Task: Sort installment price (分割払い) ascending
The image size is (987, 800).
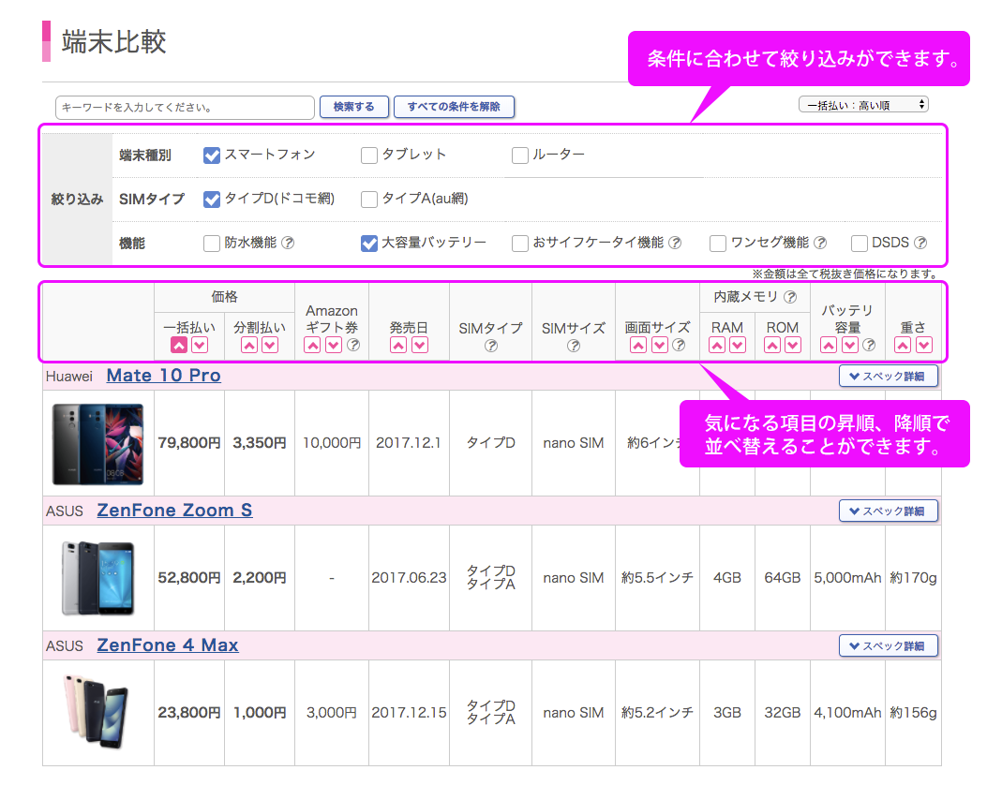Action: [249, 345]
